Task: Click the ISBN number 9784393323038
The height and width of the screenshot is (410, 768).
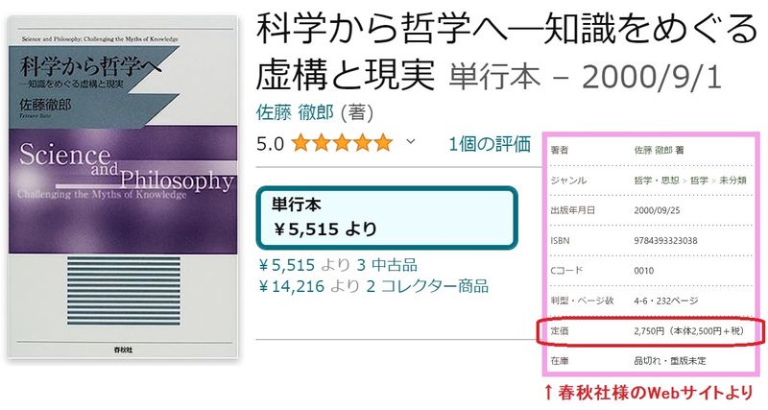Action: 665,240
